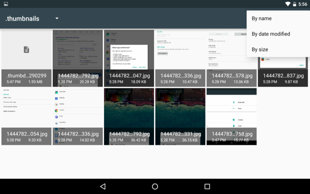Tap the Android back navigation button
The image size is (310, 194).
[103, 186]
